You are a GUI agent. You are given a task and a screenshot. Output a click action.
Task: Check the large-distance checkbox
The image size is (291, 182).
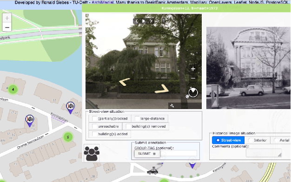137,118
